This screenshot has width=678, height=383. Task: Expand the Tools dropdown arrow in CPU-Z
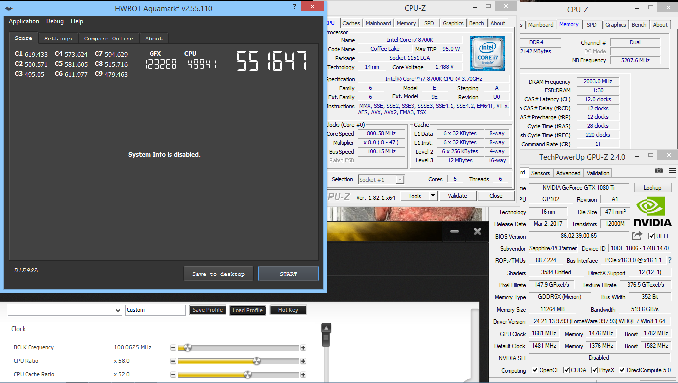433,196
